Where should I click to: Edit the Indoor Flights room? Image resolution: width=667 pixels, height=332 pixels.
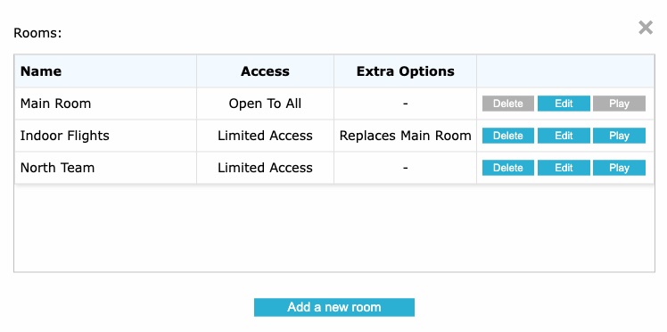(x=564, y=136)
